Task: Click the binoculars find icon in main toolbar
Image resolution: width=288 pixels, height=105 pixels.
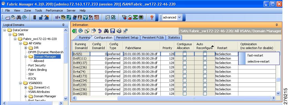Action: coord(19,18)
